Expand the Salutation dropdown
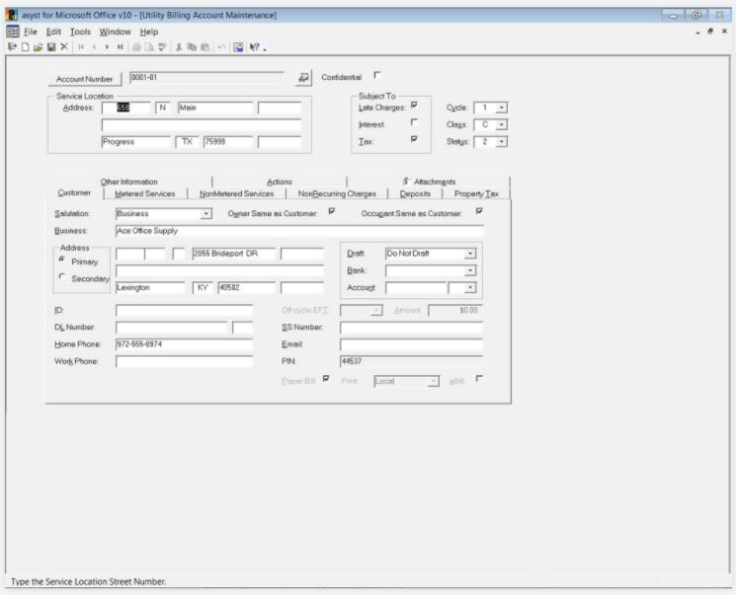Screen dimensions: 736x595 point(205,214)
